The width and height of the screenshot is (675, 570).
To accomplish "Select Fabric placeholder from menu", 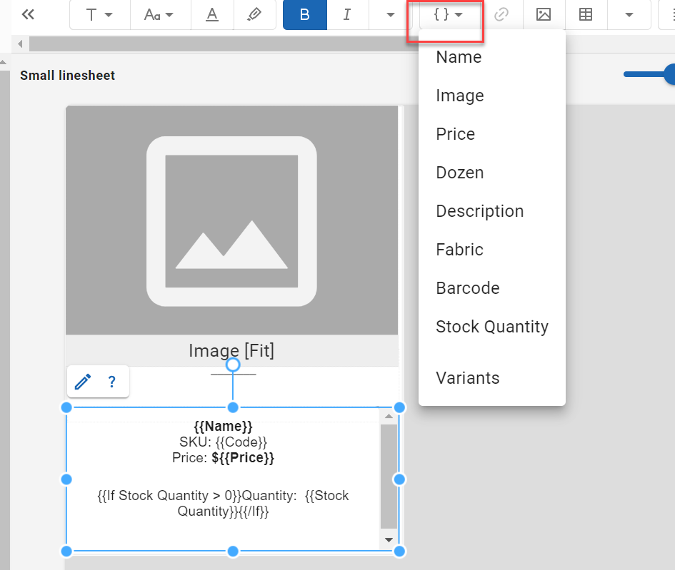I will pos(491,250).
